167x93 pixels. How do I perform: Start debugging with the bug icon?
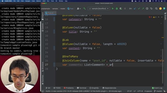click(117, 9)
